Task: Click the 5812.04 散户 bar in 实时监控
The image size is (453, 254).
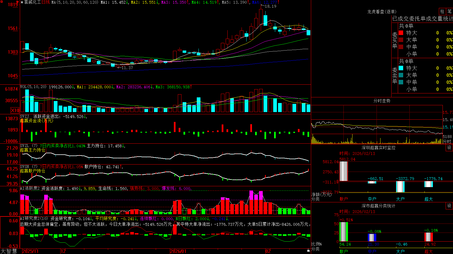Action: tap(343, 171)
